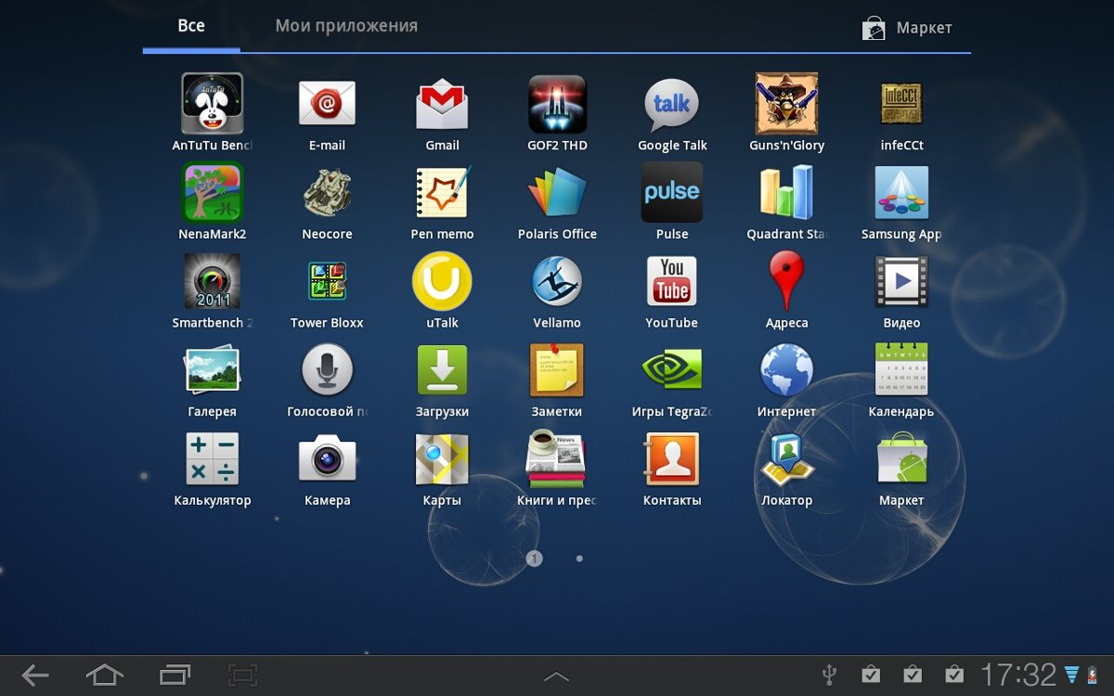Open the Интернет browser
Viewport: 1114px width, 696px height.
(786, 370)
